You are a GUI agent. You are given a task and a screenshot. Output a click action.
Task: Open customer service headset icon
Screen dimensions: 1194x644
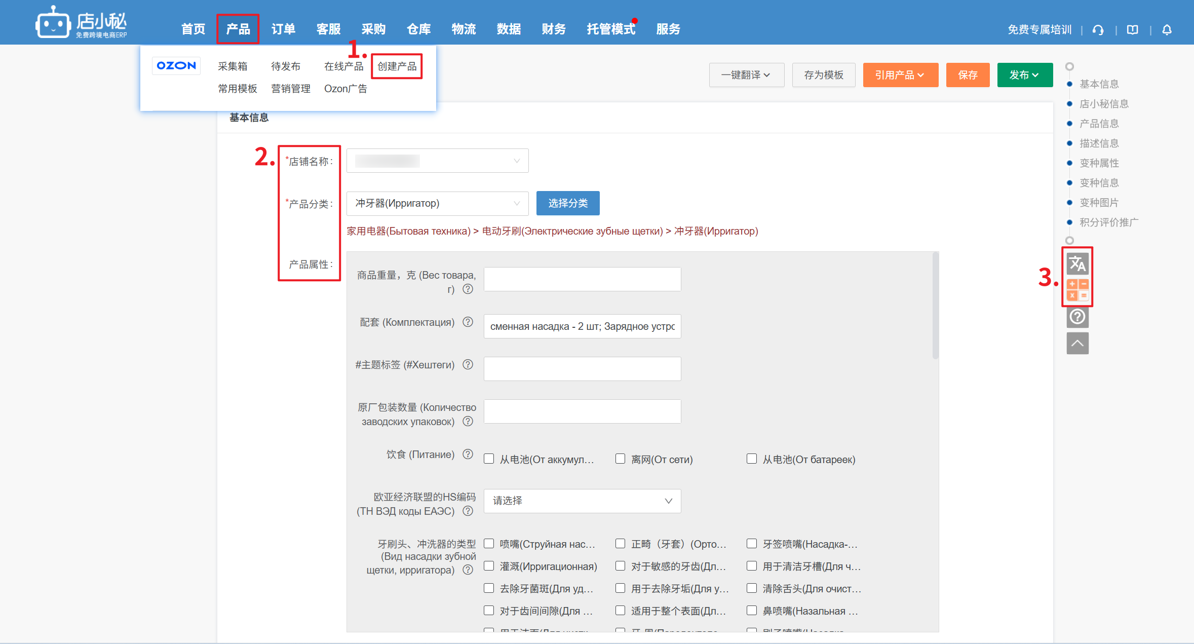coord(1098,30)
